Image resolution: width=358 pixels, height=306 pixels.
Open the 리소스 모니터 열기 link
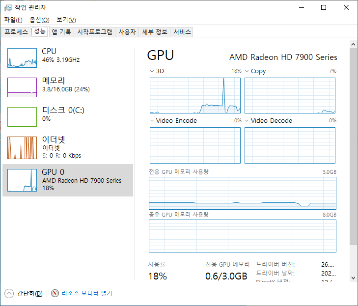(x=87, y=293)
